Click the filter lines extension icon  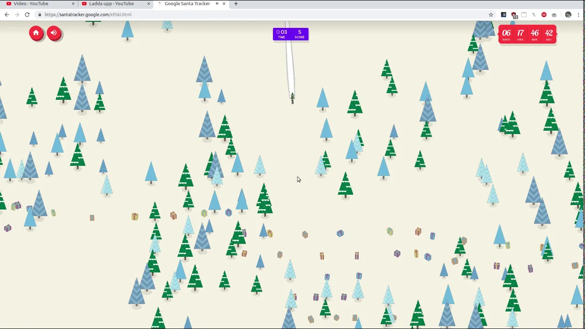pyautogui.click(x=533, y=15)
